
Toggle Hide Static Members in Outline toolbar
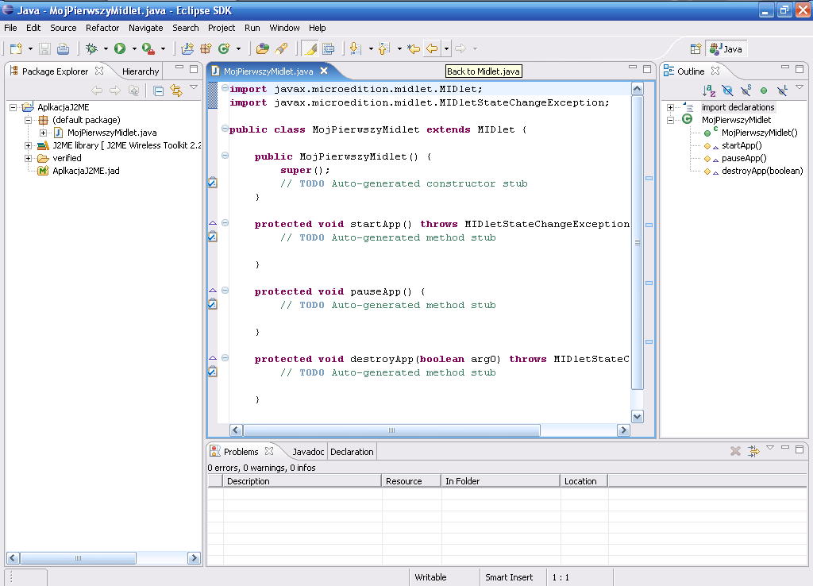(746, 91)
